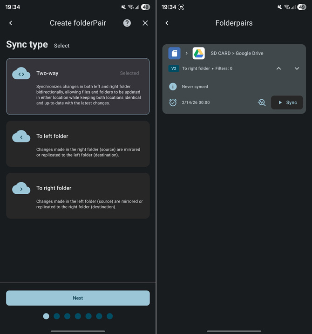Open SD CARD > Google Drive folderpair
The width and height of the screenshot is (312, 334).
[237, 53]
